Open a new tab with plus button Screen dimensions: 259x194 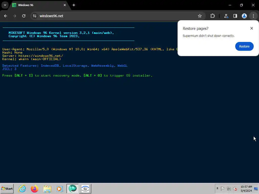pyautogui.click(x=74, y=5)
